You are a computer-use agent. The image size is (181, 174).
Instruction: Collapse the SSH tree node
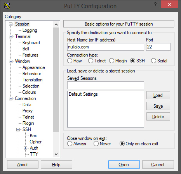(18, 129)
